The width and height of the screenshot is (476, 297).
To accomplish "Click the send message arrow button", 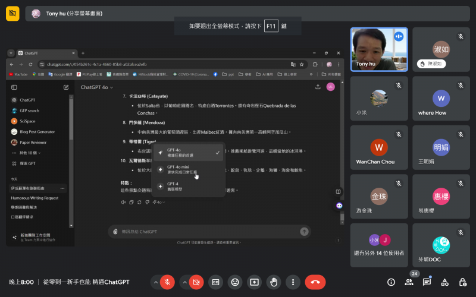I will pos(304,232).
